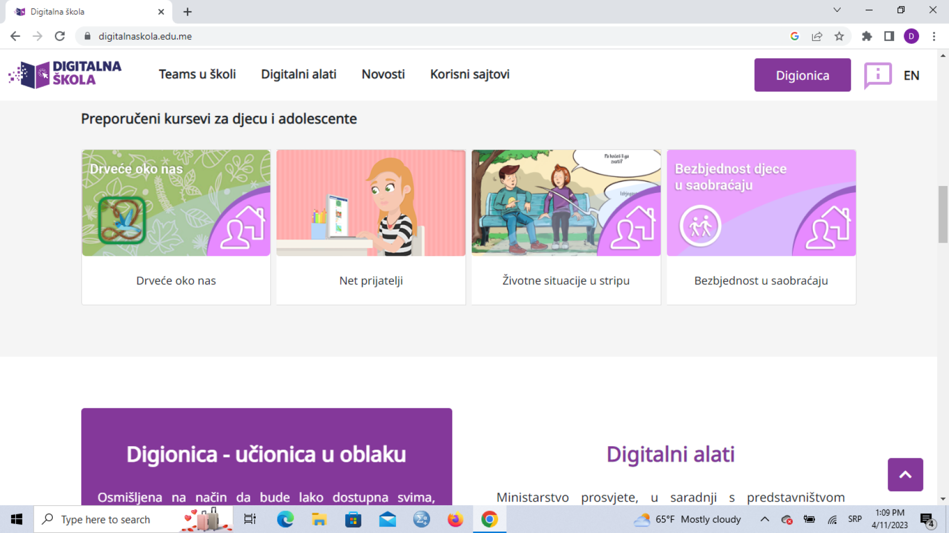Open the Životne situacije u stripu course link
The width and height of the screenshot is (949, 533).
click(565, 280)
